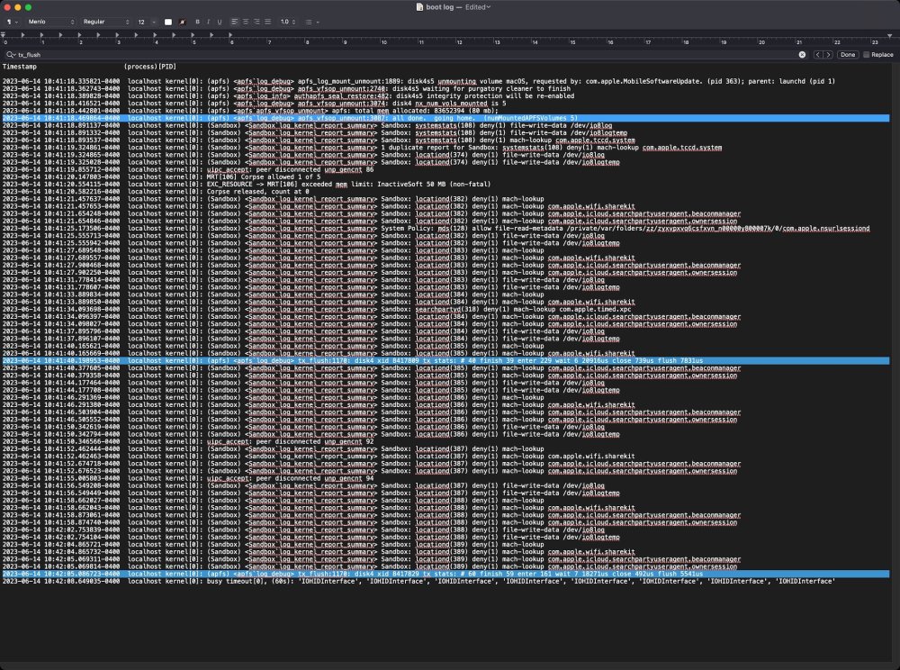Click highlighted tx_flush line at 10:42:05.086723
This screenshot has height=670, width=900.
445,574
